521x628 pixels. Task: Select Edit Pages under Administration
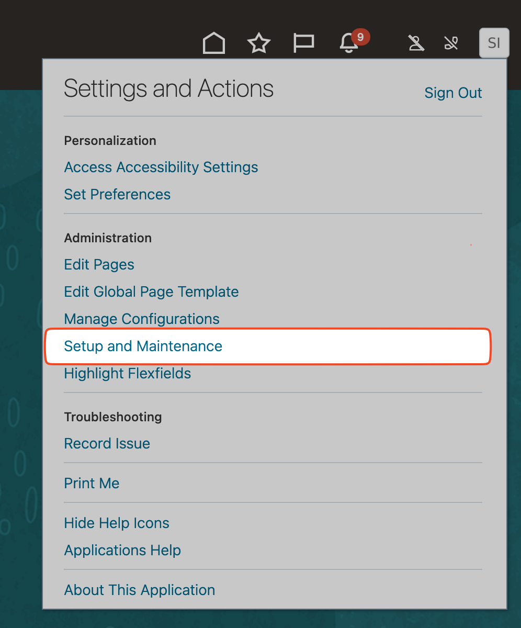point(99,265)
